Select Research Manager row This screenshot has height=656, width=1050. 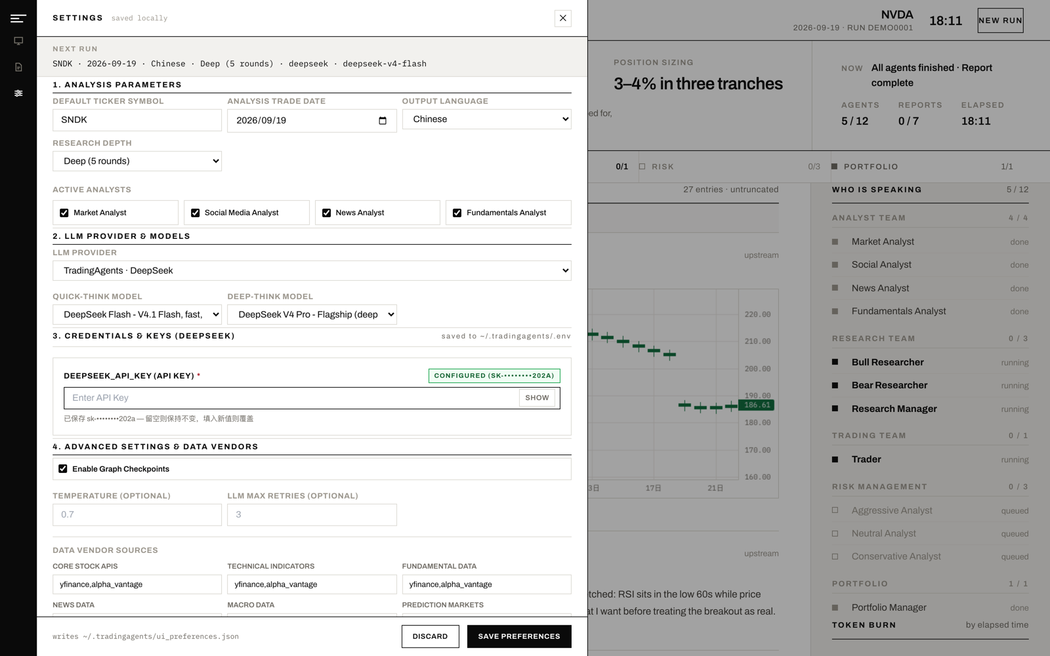click(930, 409)
